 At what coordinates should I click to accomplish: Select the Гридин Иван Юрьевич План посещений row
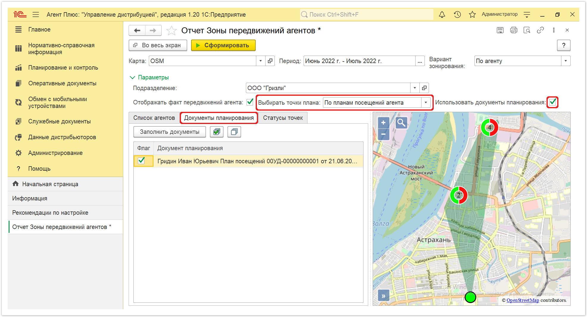248,161
